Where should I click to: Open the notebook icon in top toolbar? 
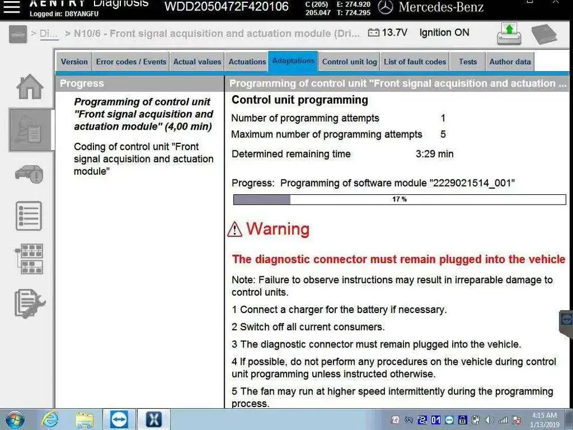545,34
